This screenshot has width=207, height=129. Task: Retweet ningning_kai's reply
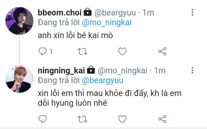(x=83, y=119)
